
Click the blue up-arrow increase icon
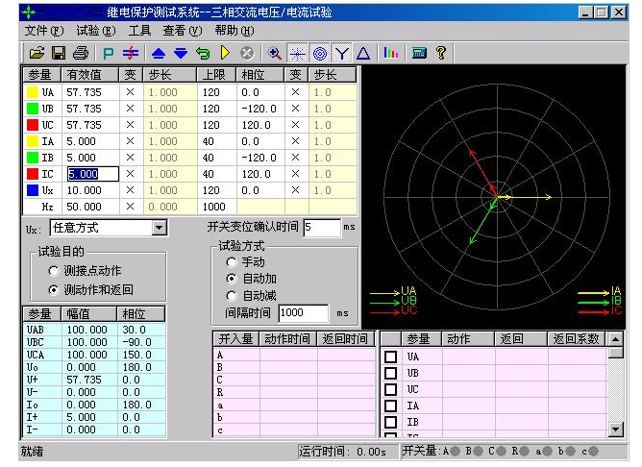pos(160,53)
